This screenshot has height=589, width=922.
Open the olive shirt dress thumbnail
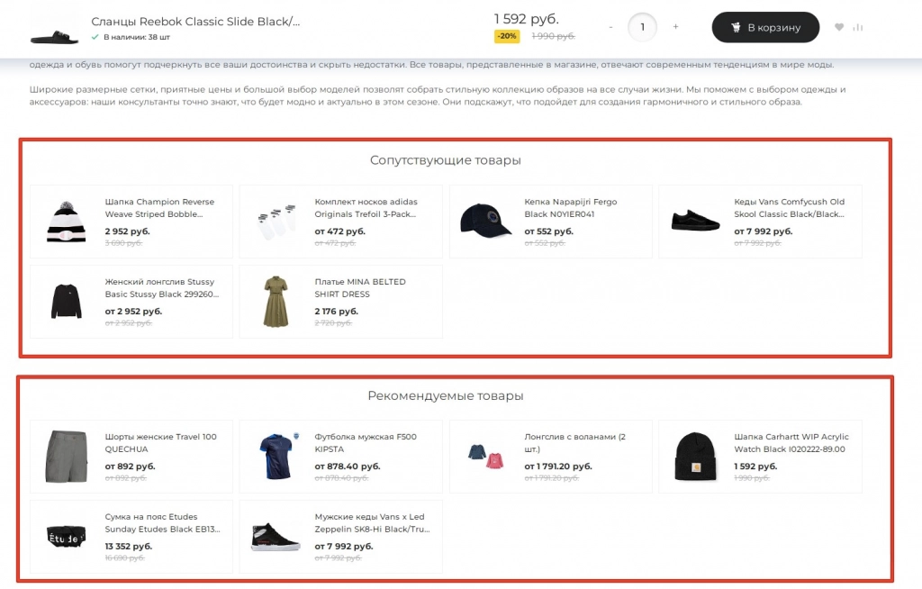(276, 302)
